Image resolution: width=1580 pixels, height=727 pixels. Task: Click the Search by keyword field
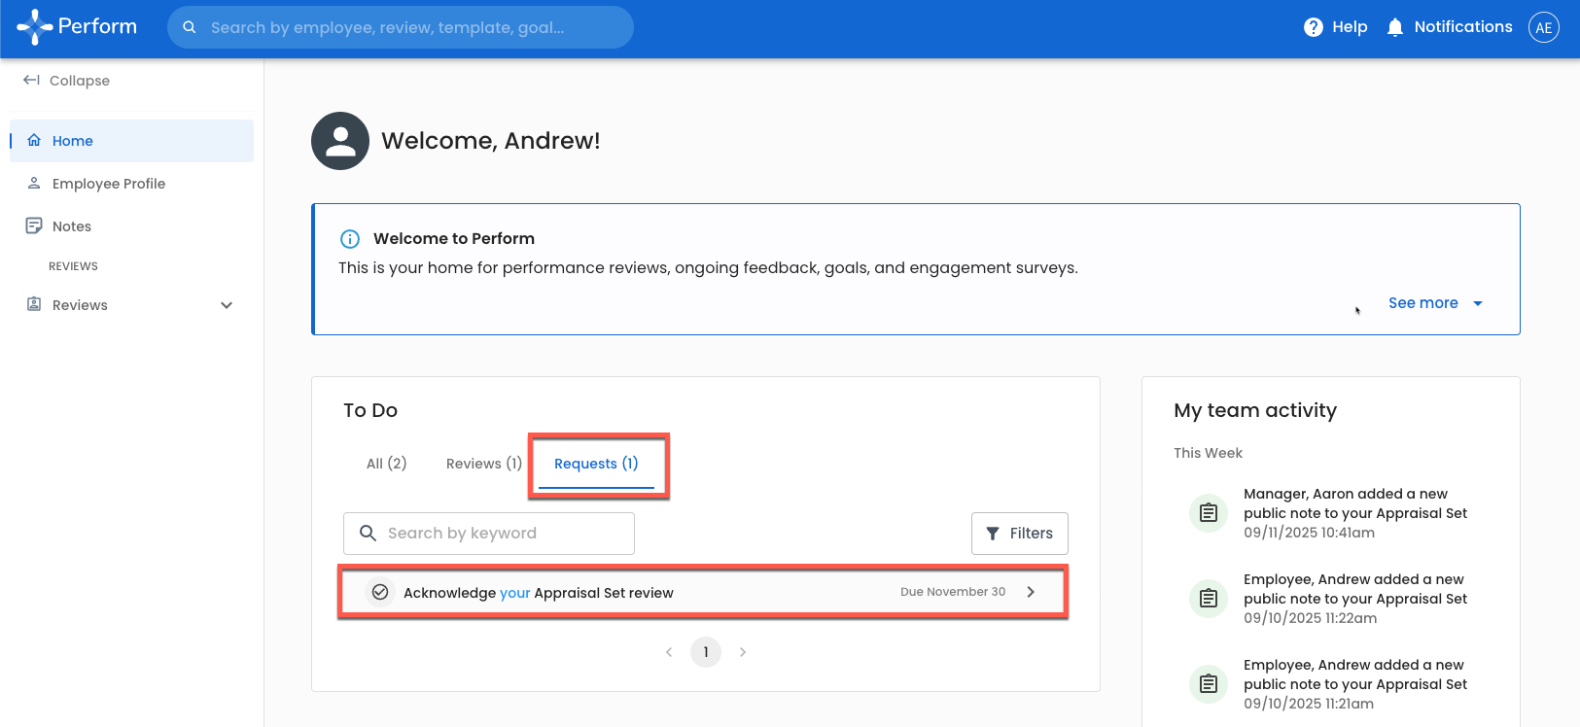[x=489, y=534]
